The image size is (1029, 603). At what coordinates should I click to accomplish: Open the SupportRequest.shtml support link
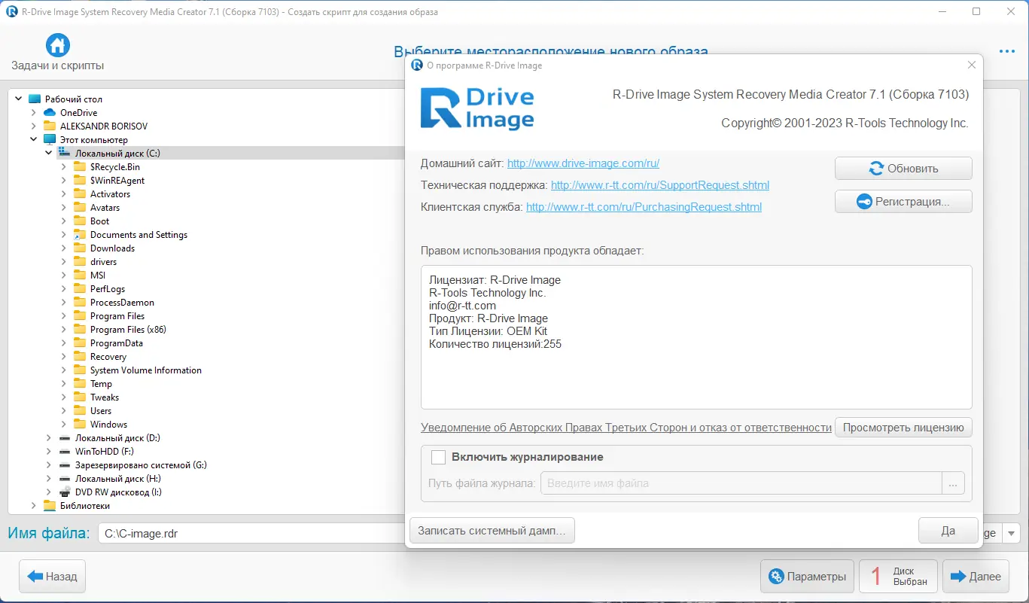(660, 184)
